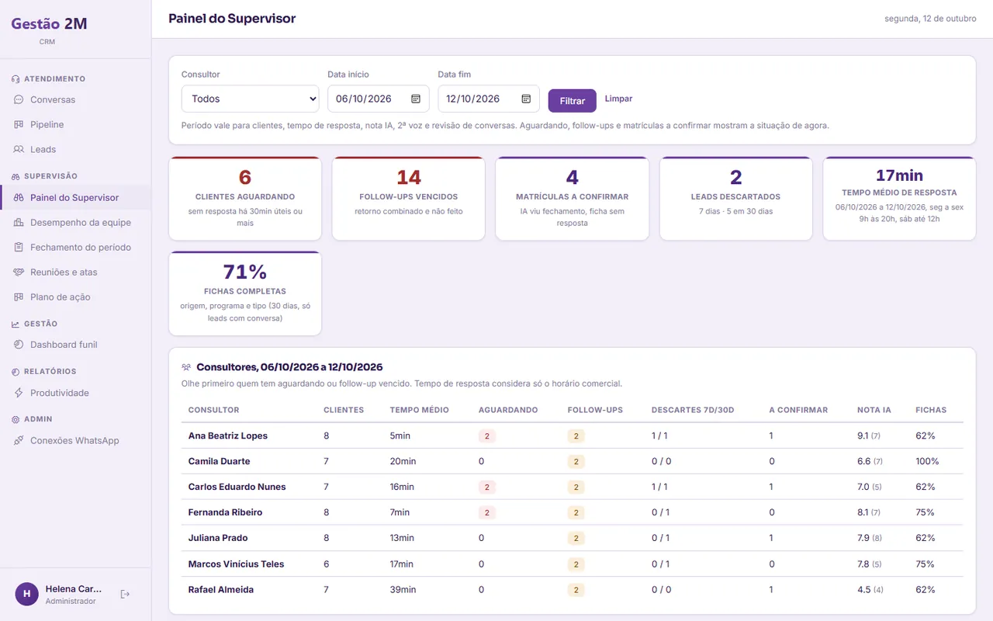Click the Helena user avatar circle
The image size is (993, 621).
27,594
